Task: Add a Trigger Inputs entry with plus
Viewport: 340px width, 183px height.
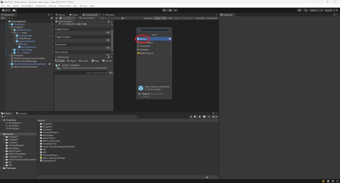Action: pos(108,32)
